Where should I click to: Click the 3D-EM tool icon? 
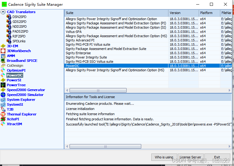tap(3, 46)
